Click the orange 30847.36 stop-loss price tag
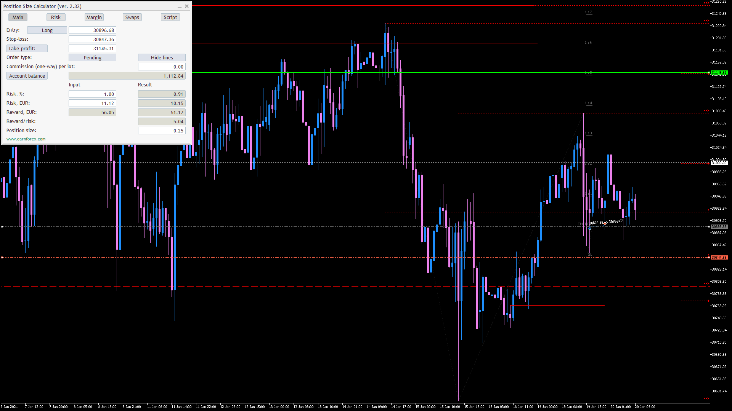The height and width of the screenshot is (411, 732). pyautogui.click(x=719, y=258)
